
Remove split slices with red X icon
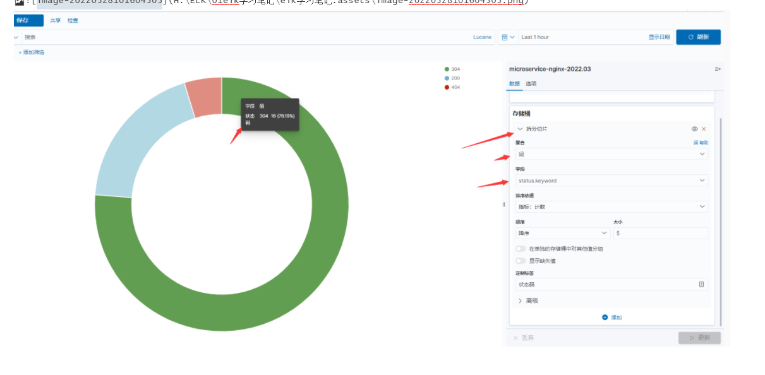click(x=704, y=129)
